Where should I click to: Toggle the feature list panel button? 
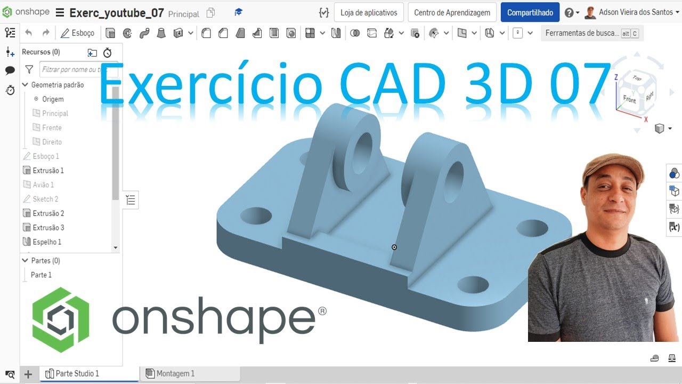(10, 33)
